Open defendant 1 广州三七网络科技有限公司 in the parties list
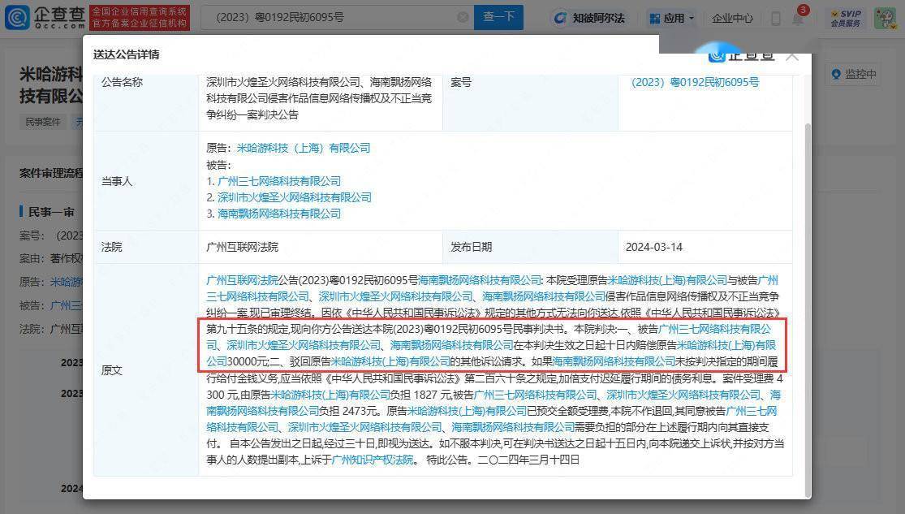The height and width of the screenshot is (514, 905). coord(278,181)
